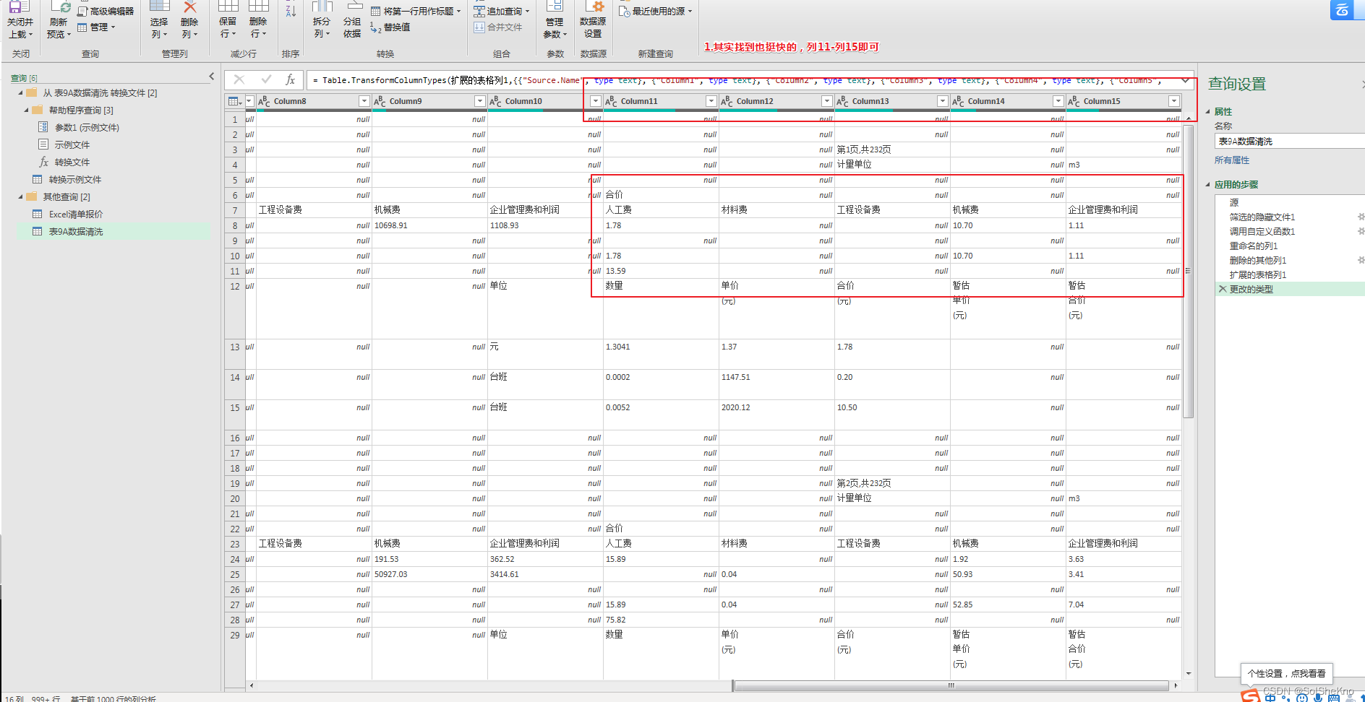Viewport: 1365px width, 702px height.
Task: Select the 示例文件 query
Action: pos(72,145)
